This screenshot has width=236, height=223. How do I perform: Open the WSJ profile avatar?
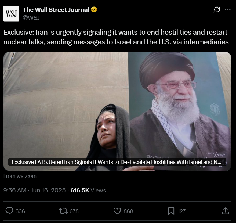pyautogui.click(x=11, y=14)
